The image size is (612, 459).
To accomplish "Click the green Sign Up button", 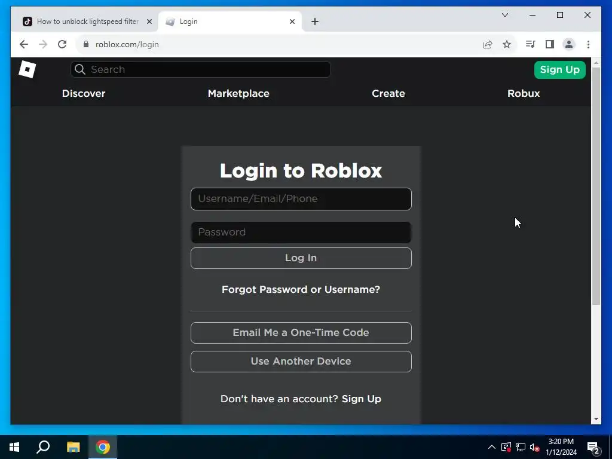I will [x=559, y=70].
